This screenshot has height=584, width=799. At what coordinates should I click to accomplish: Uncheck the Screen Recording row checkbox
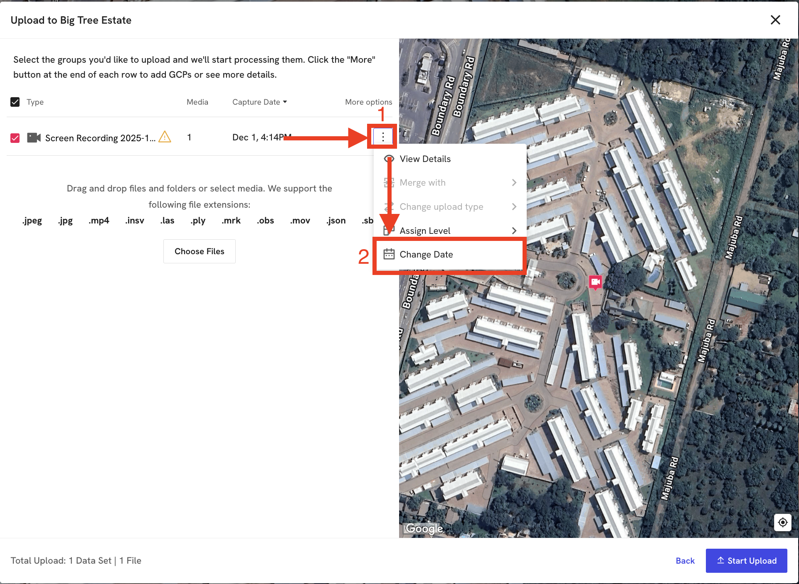[x=15, y=138]
